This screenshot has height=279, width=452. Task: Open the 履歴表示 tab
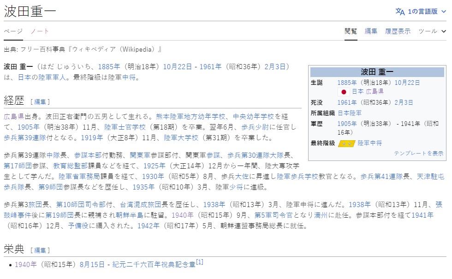(x=398, y=31)
